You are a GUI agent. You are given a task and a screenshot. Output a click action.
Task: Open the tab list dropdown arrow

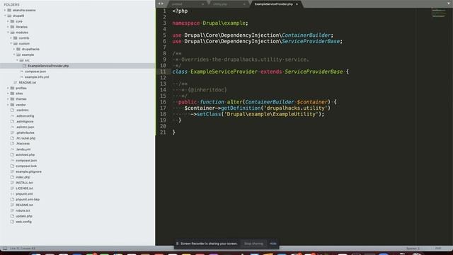click(x=449, y=4)
